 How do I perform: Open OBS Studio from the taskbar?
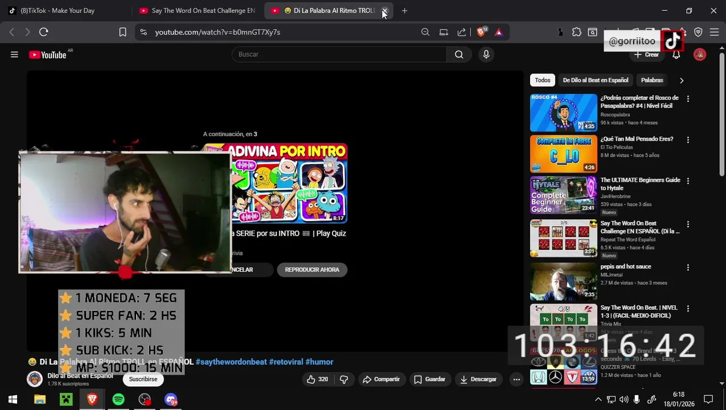(x=145, y=400)
